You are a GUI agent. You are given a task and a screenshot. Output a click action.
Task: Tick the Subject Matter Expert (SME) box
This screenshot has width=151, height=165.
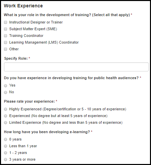[5, 29]
